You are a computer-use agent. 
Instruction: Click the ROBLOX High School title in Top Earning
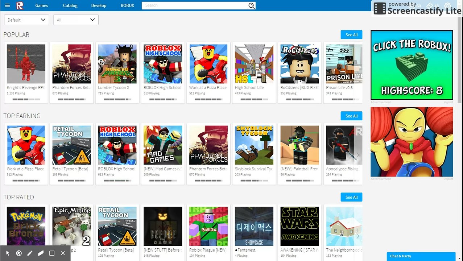[117, 169]
